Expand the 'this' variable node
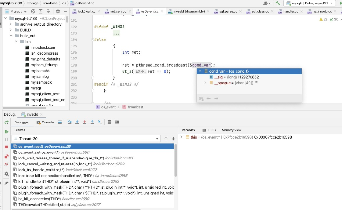 pos(181,137)
